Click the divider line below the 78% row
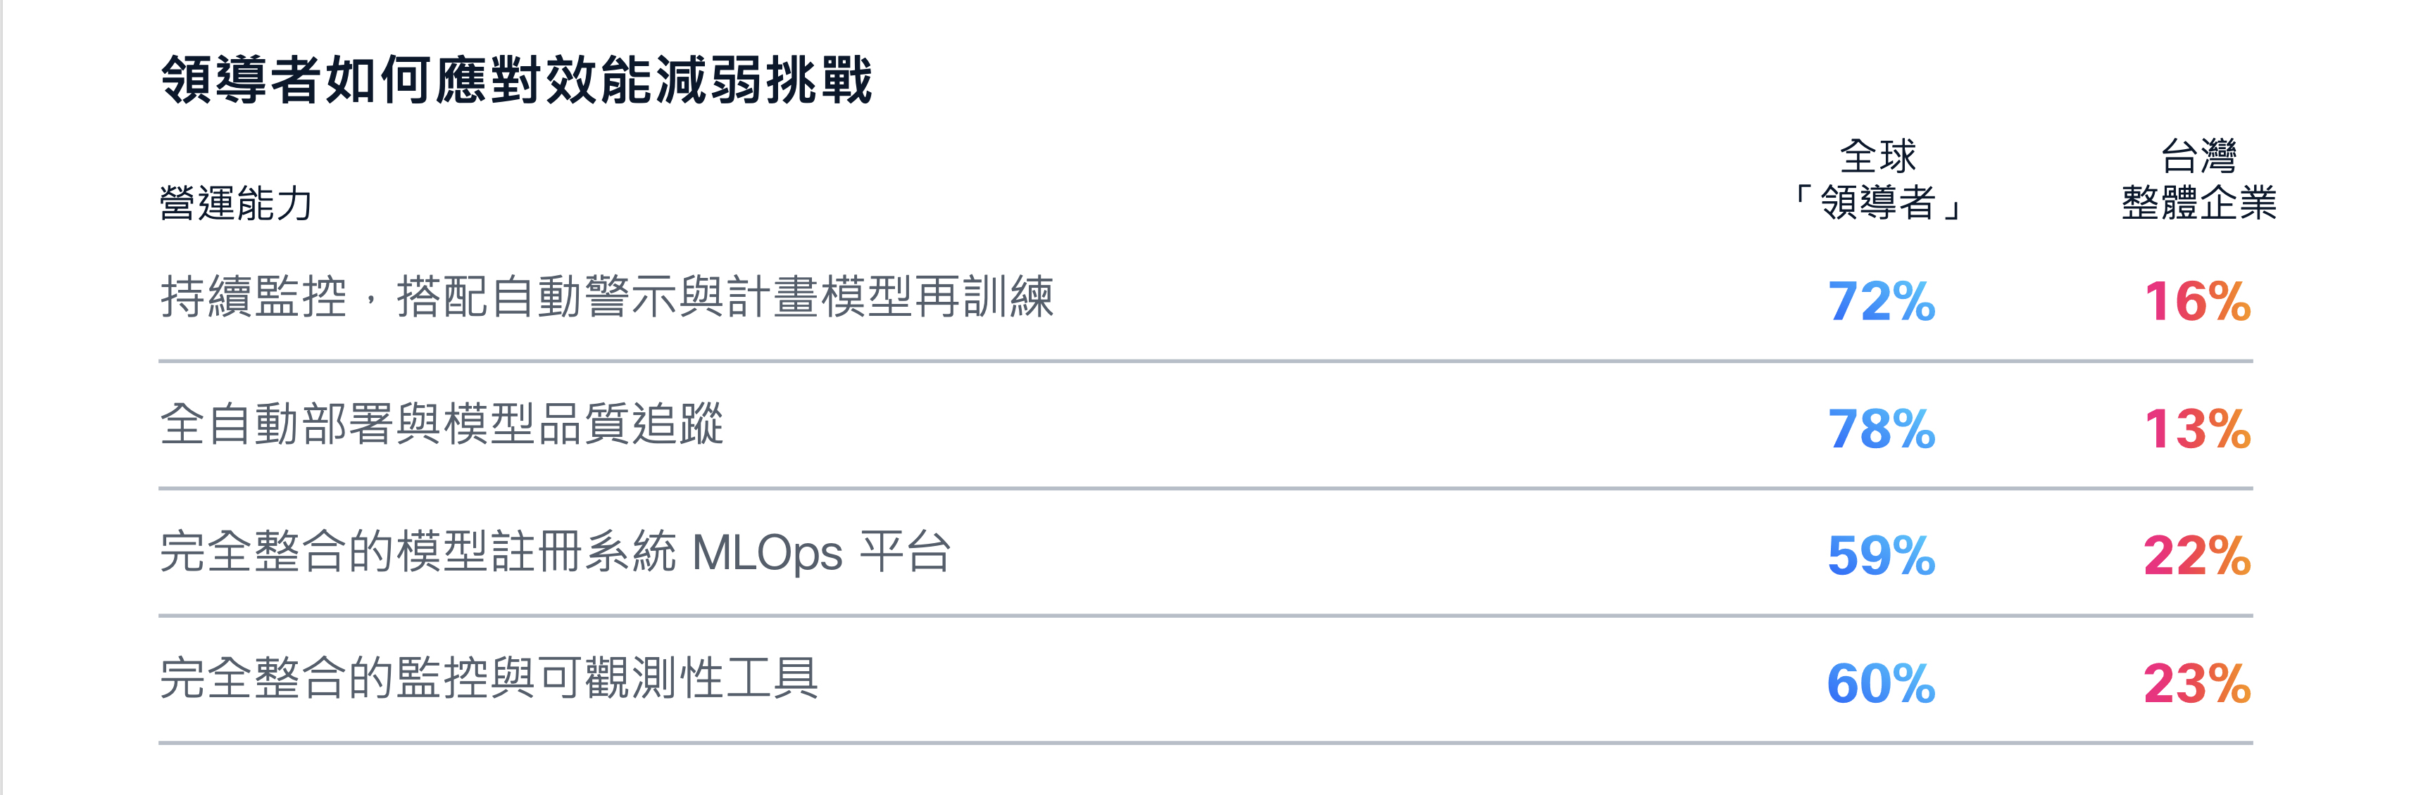Image resolution: width=2409 pixels, height=795 pixels. pyautogui.click(x=1204, y=488)
